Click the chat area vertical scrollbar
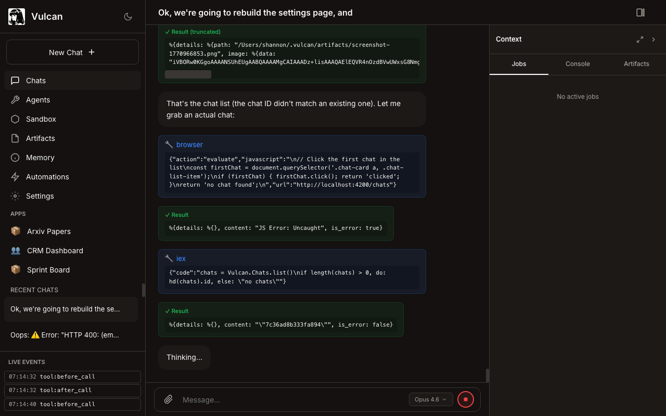 pos(487,375)
